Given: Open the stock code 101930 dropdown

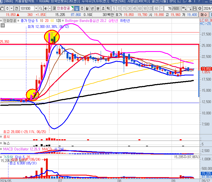Looking at the screenshot, I should pyautogui.click(x=36, y=8).
